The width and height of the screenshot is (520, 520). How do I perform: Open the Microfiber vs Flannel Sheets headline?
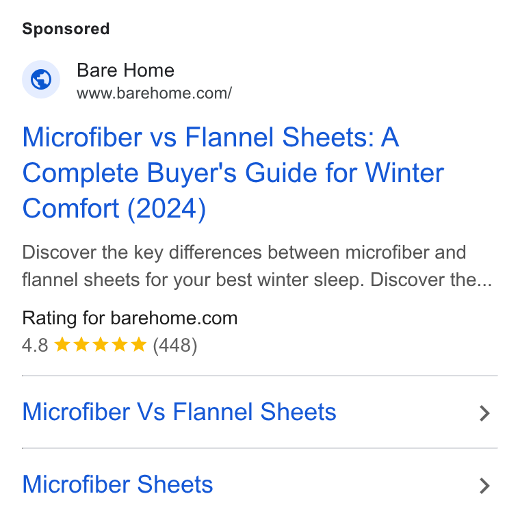[x=233, y=173]
